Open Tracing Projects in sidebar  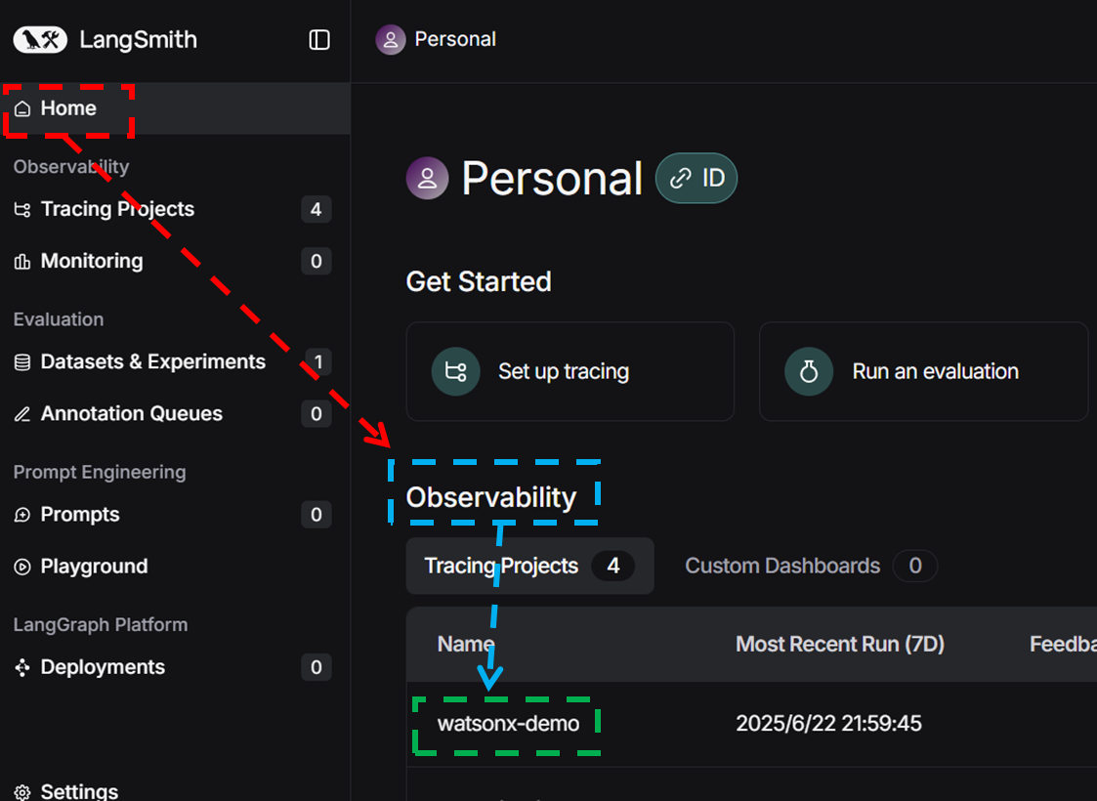coord(175,209)
